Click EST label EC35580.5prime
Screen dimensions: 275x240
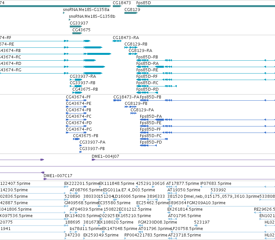(x=114, y=203)
